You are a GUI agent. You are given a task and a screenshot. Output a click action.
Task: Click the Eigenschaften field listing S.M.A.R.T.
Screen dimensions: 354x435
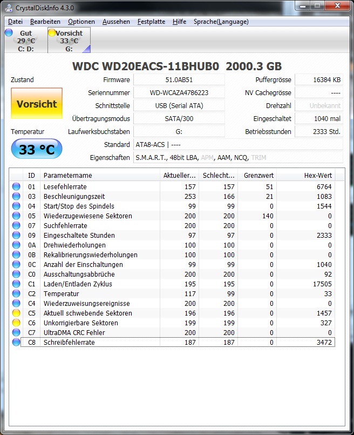[238, 158]
